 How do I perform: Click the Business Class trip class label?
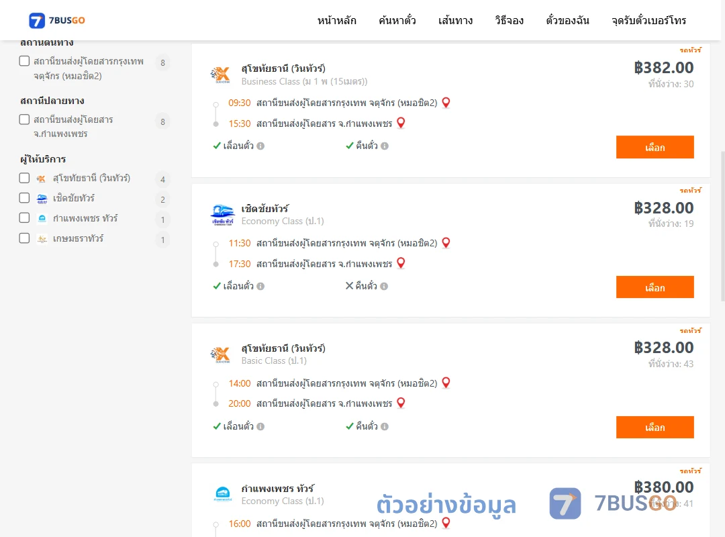pyautogui.click(x=304, y=81)
